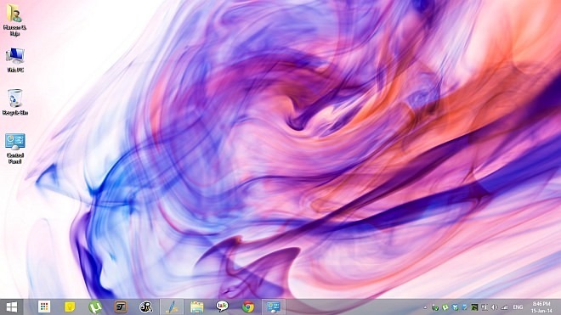Select the Control Panel desktop icon
The width and height of the screenshot is (561, 315).
[15, 149]
